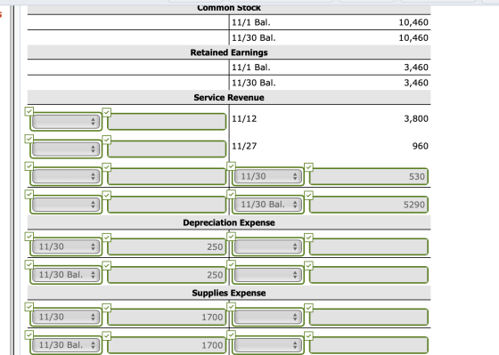Open empty credit dropdown in Supplies Expense 11/30 Bal. row
Viewport: 499px width, 355px height.
268,345
